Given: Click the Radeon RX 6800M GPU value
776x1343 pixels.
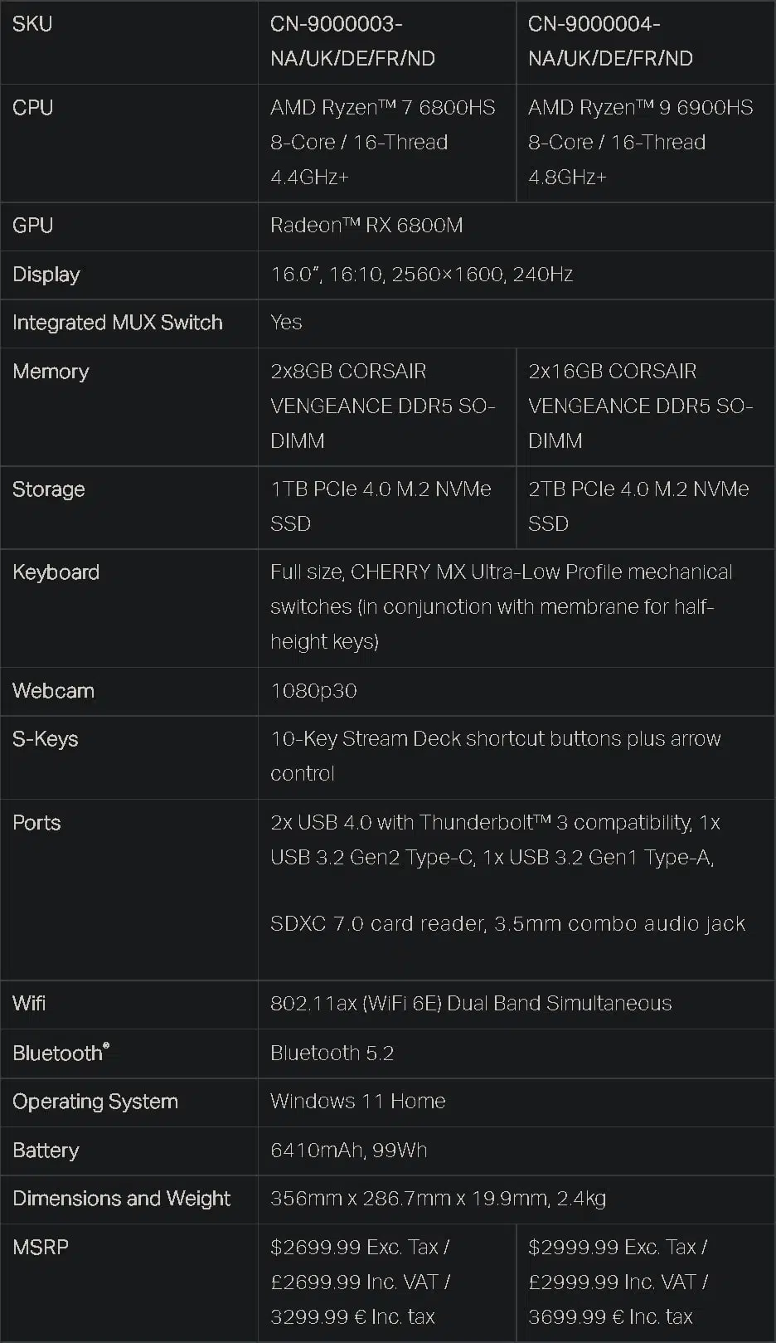Looking at the screenshot, I should pyautogui.click(x=366, y=226).
